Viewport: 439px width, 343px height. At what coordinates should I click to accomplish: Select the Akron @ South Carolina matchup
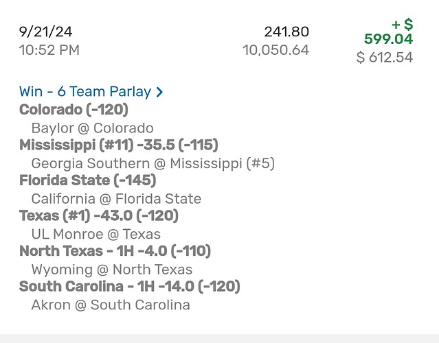[x=111, y=305]
